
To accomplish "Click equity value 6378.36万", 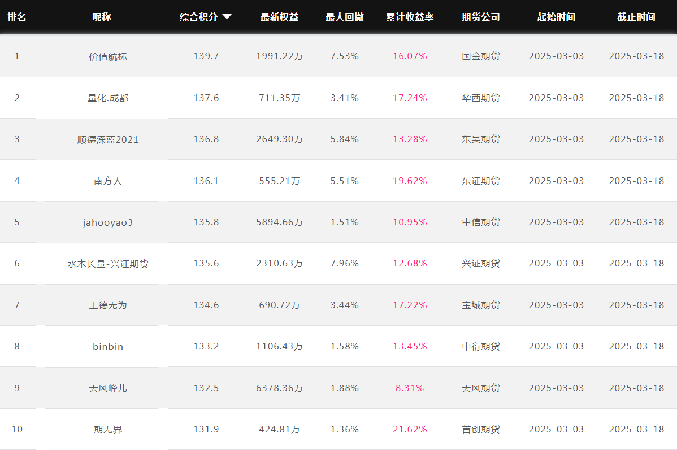I will coord(279,388).
